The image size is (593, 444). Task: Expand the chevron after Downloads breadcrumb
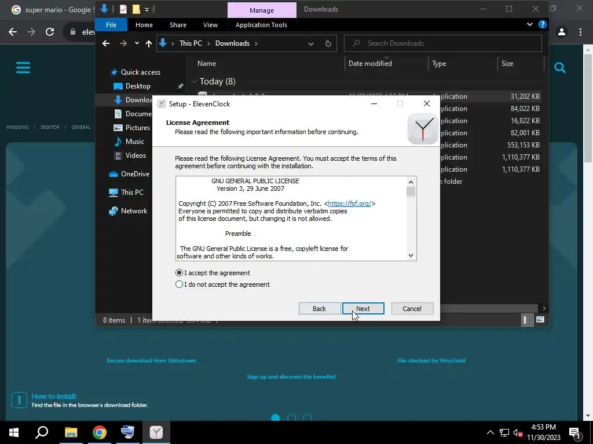[x=256, y=43]
